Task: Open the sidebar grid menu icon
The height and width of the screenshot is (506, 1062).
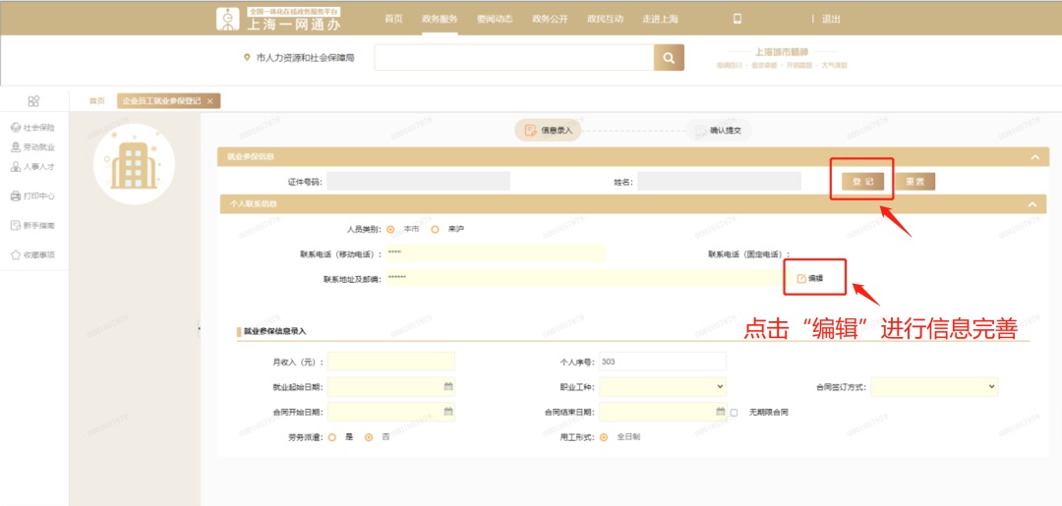Action: (x=33, y=100)
